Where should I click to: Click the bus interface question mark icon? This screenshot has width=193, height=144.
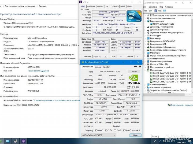pos(139,95)
